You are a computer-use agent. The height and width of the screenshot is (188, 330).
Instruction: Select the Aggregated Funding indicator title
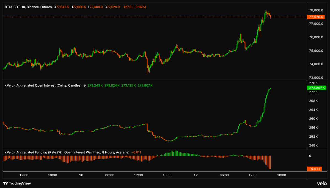point(67,152)
